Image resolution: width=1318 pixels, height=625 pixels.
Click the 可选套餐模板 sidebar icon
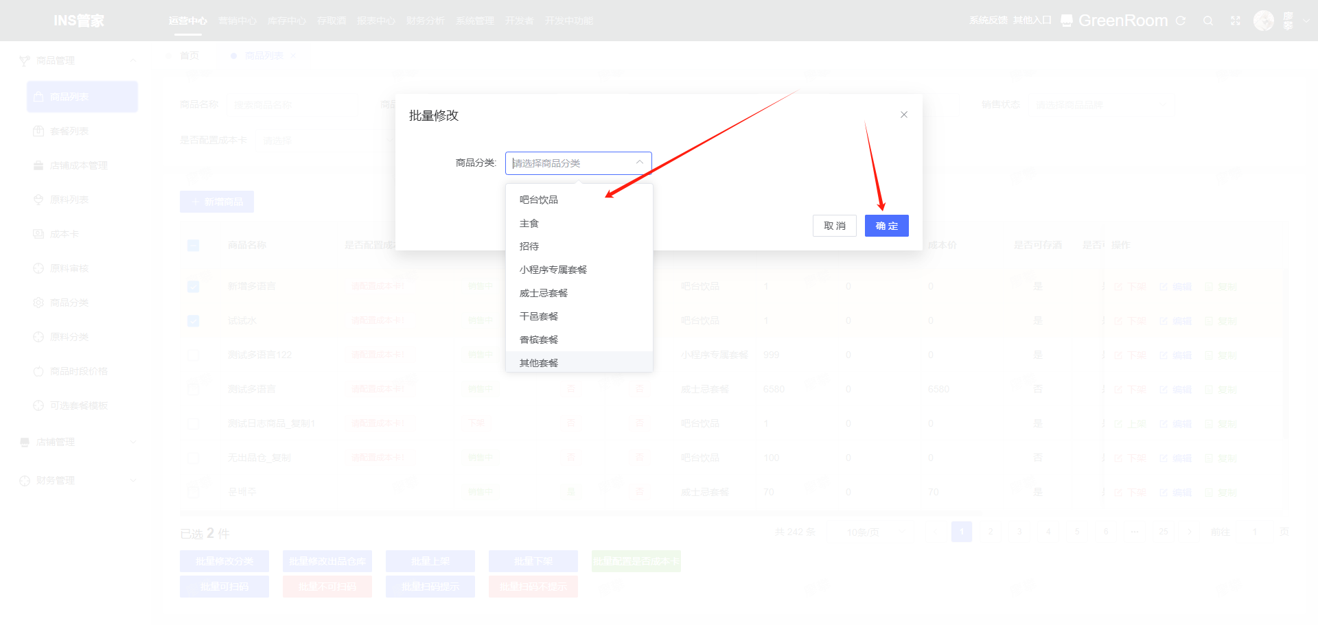tap(38, 405)
